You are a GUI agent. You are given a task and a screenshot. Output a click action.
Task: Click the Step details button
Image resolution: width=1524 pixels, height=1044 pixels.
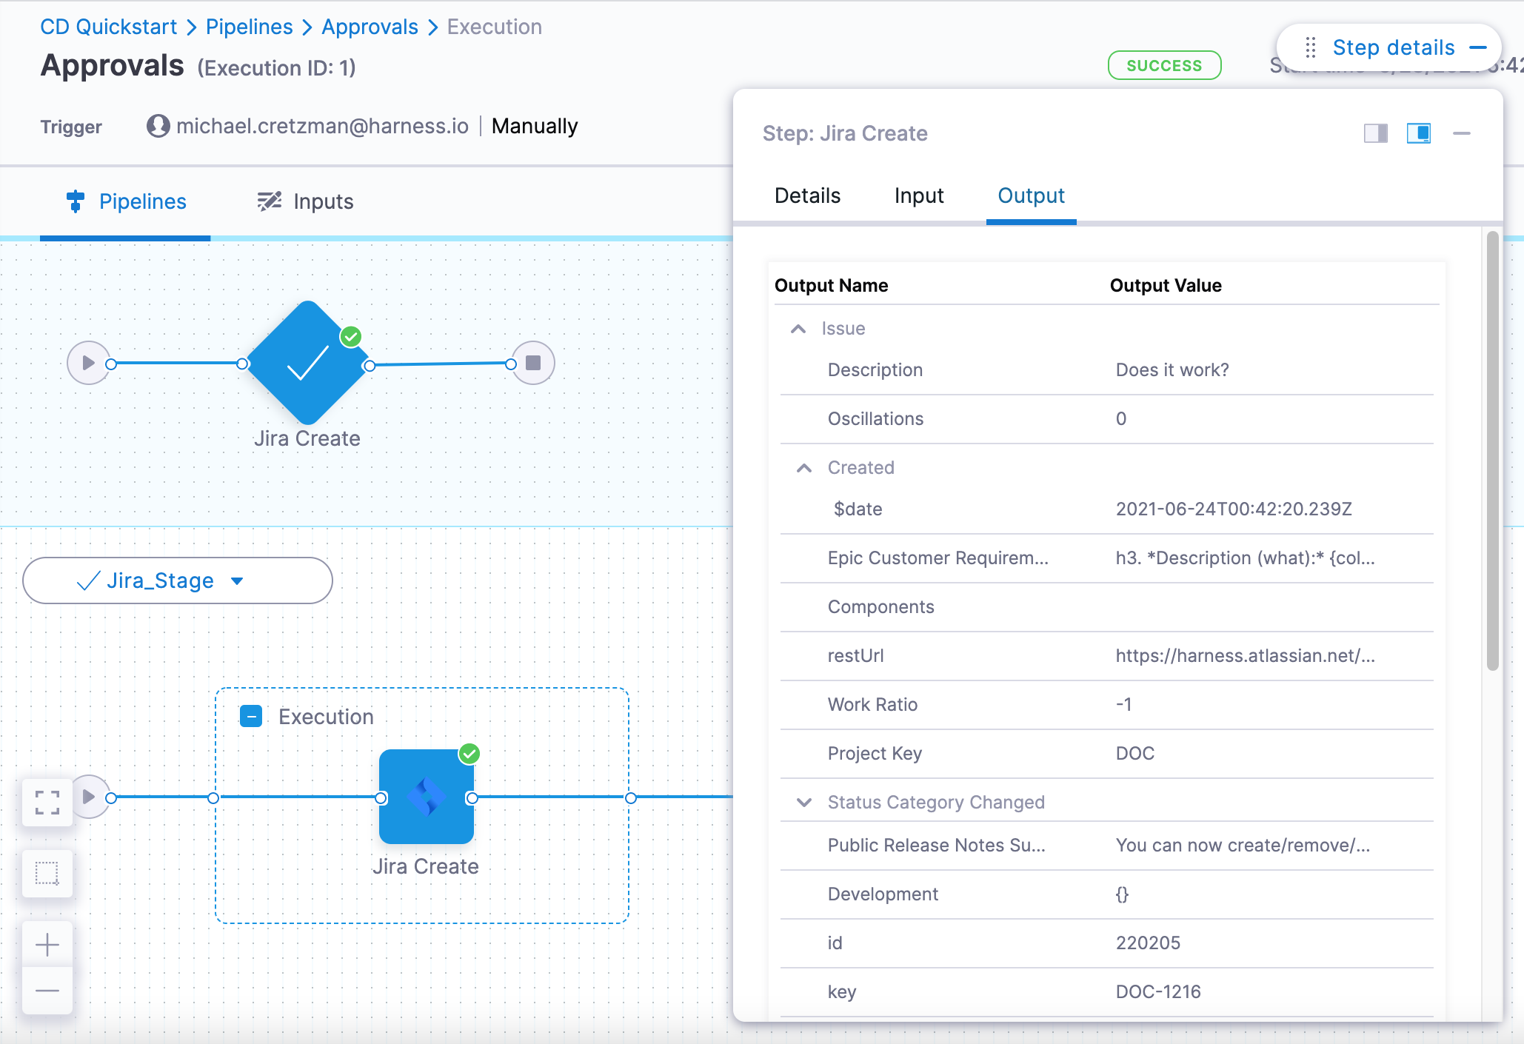click(1392, 47)
